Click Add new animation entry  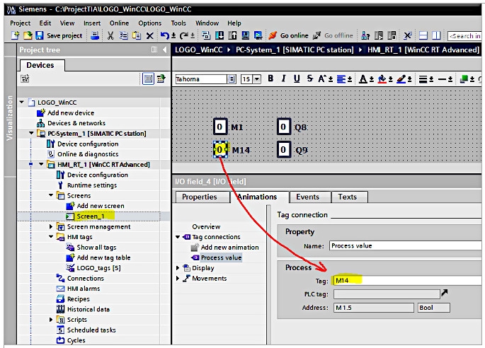click(x=229, y=248)
